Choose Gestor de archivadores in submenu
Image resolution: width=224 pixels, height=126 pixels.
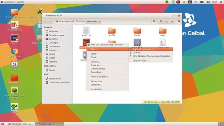point(151,49)
